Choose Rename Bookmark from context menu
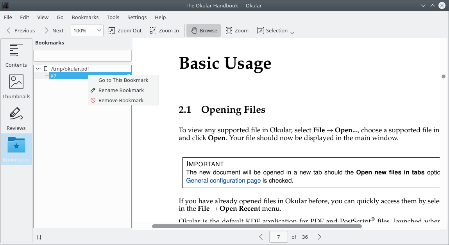This screenshot has height=245, width=449. [121, 90]
